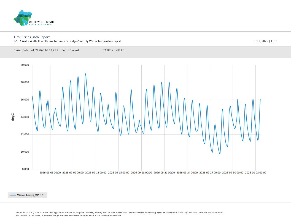
Task: Click the 2026-09-12 00:00 x-axis label
Action: [96, 173]
